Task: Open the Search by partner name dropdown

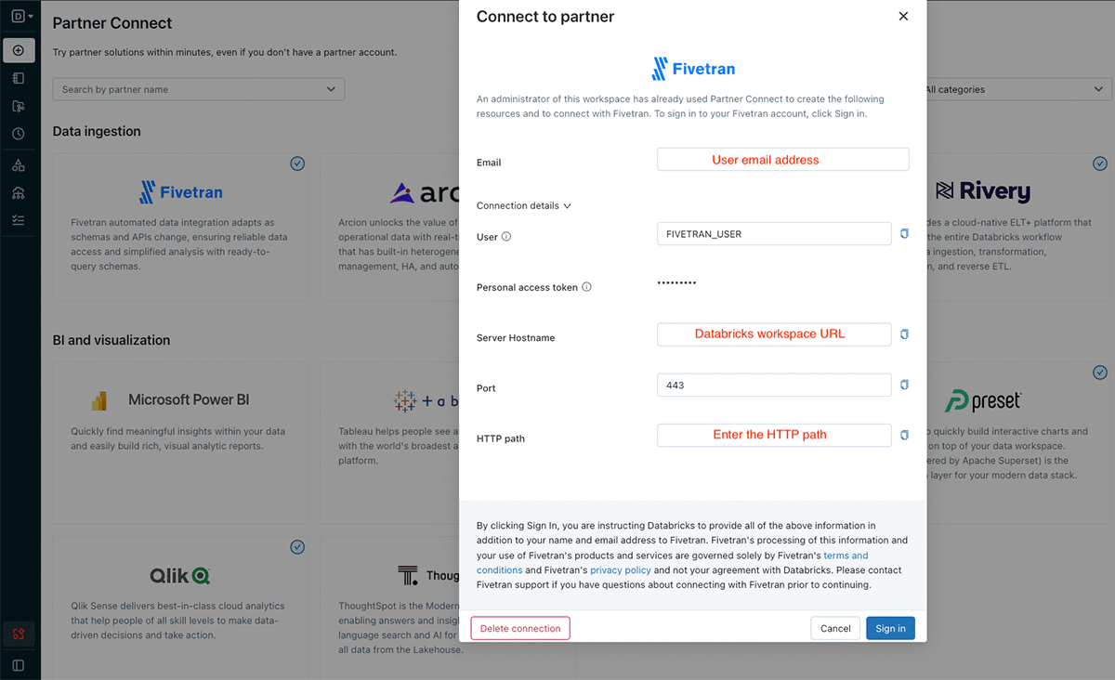Action: [x=199, y=89]
